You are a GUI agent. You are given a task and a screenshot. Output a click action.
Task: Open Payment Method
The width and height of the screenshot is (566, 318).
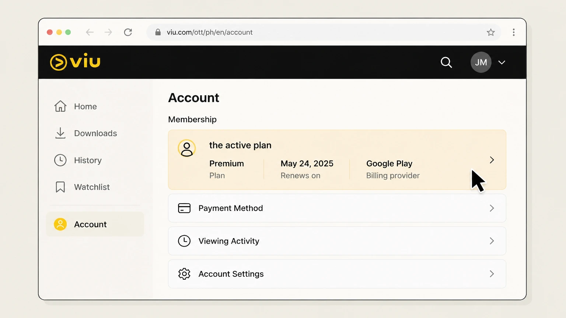pyautogui.click(x=337, y=208)
